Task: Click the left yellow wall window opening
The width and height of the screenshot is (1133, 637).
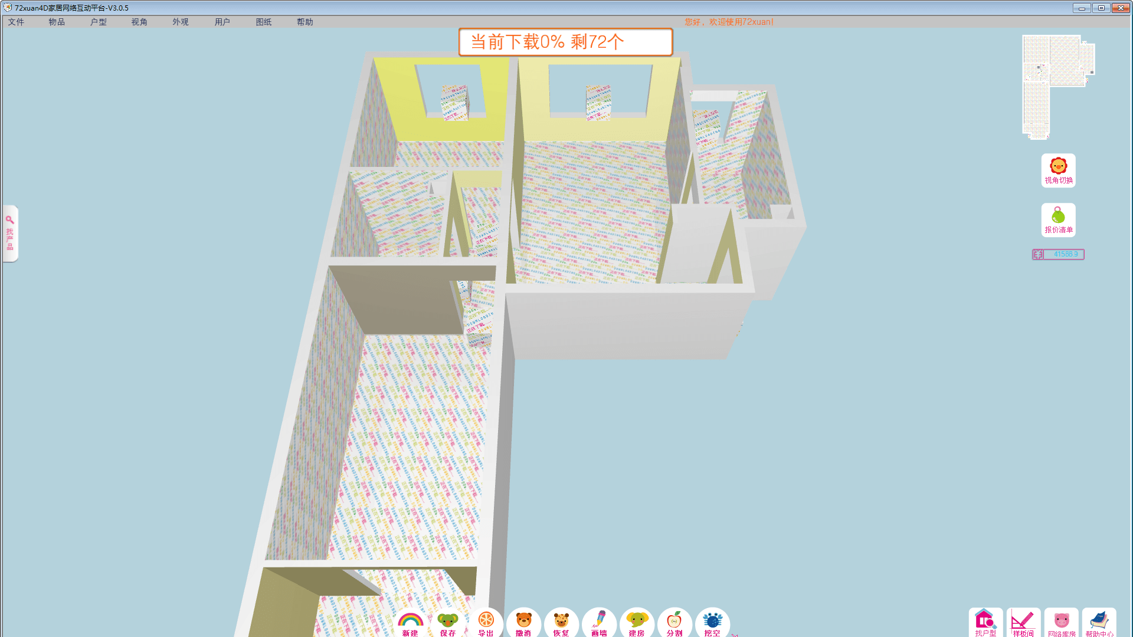Action: (450, 91)
